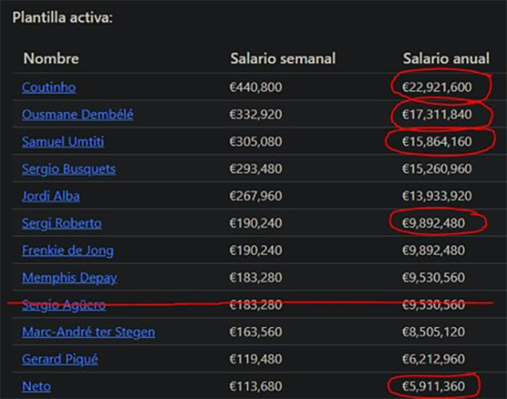This screenshot has height=399, width=507.
Task: Click the Salario semanal column header
Action: 283,59
